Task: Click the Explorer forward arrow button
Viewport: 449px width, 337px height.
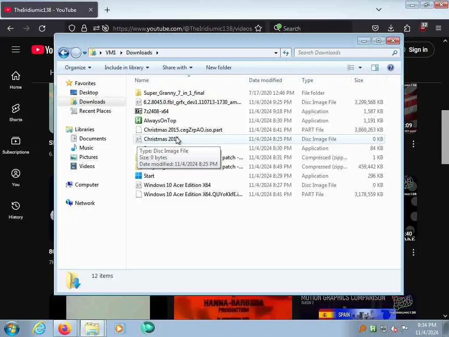Action: (x=76, y=53)
